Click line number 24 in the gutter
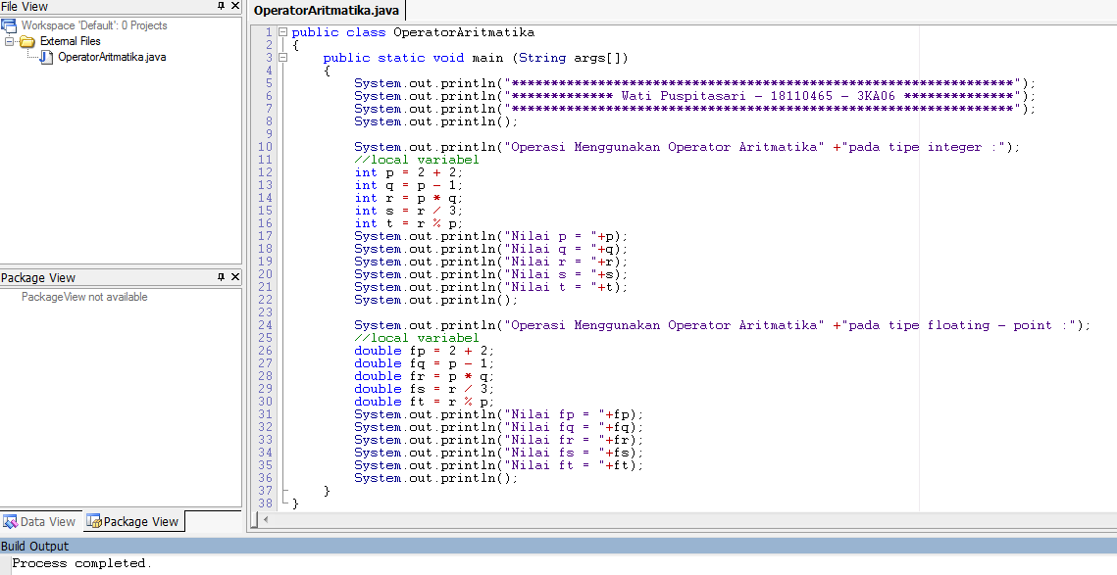Image resolution: width=1117 pixels, height=575 pixels. click(x=265, y=325)
